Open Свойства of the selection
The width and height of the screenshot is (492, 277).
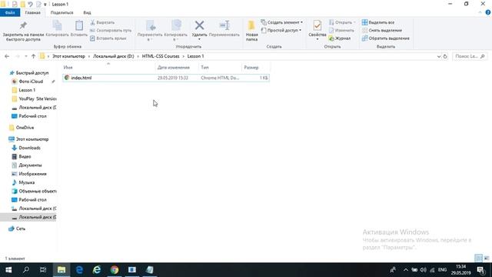coord(317,30)
